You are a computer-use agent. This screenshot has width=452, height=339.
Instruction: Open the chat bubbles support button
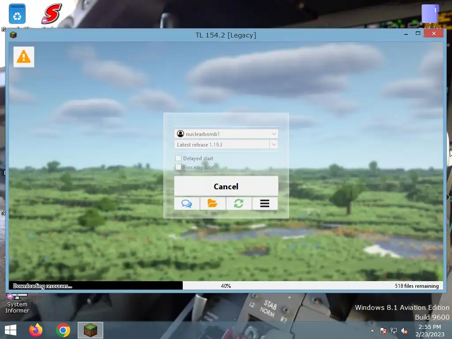coord(187,203)
